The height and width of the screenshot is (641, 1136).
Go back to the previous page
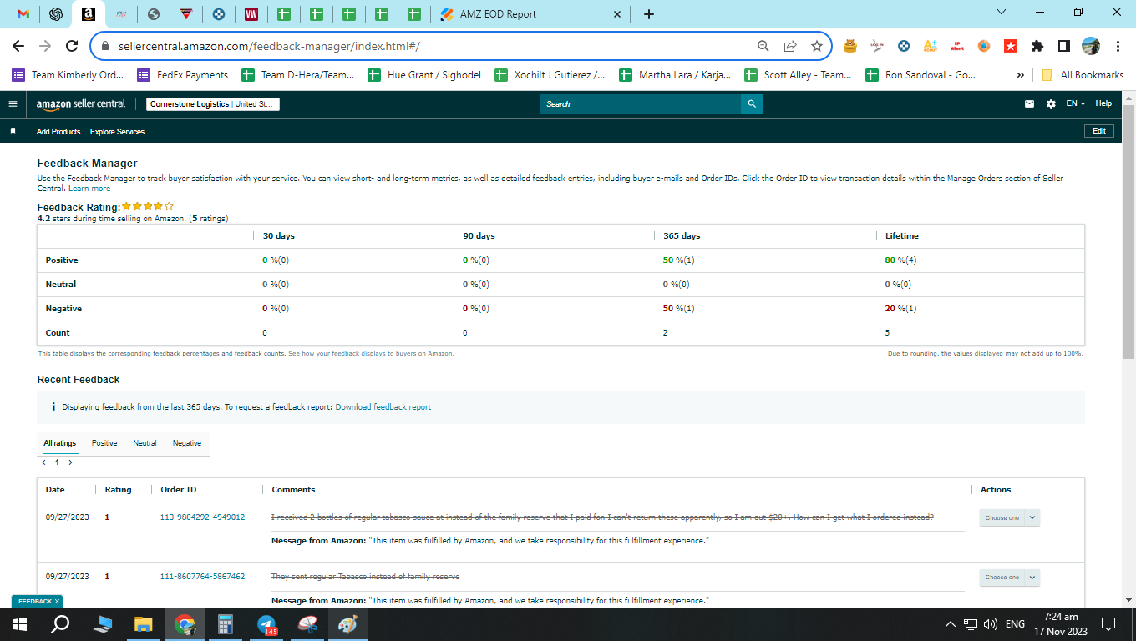point(18,46)
